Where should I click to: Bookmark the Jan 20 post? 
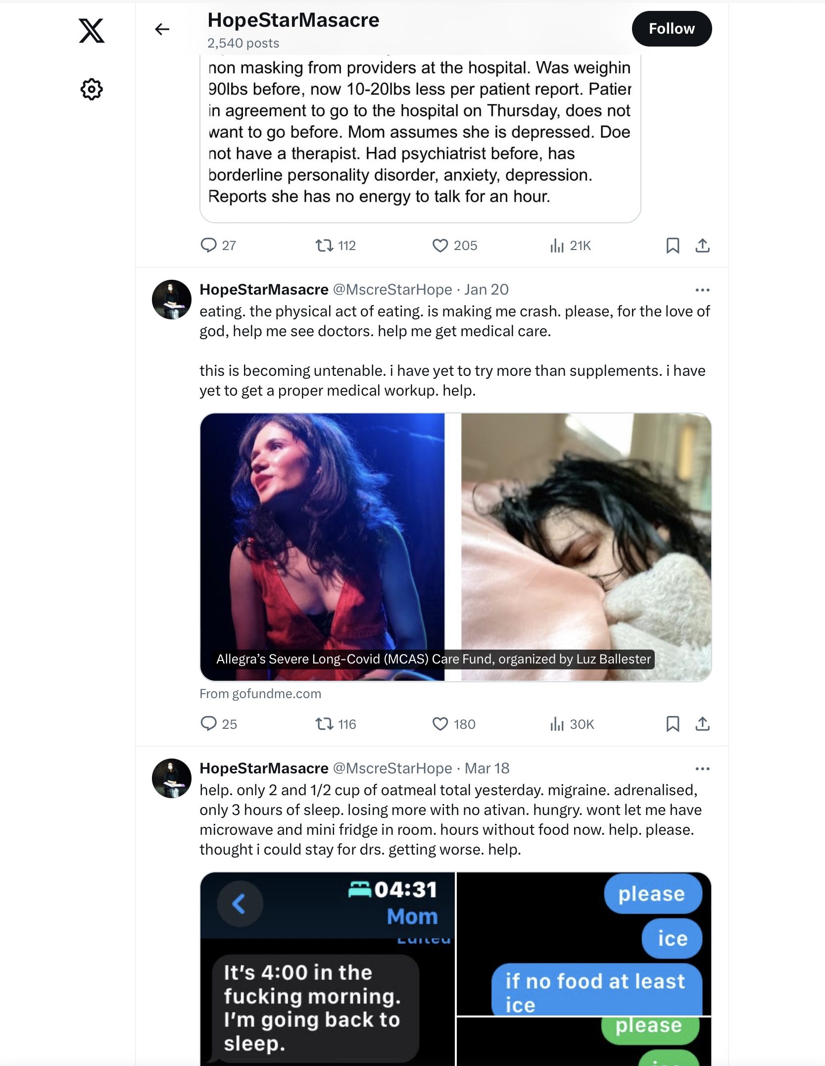click(x=673, y=724)
